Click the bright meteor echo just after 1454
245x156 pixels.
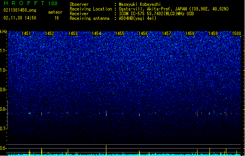click(x=106, y=113)
